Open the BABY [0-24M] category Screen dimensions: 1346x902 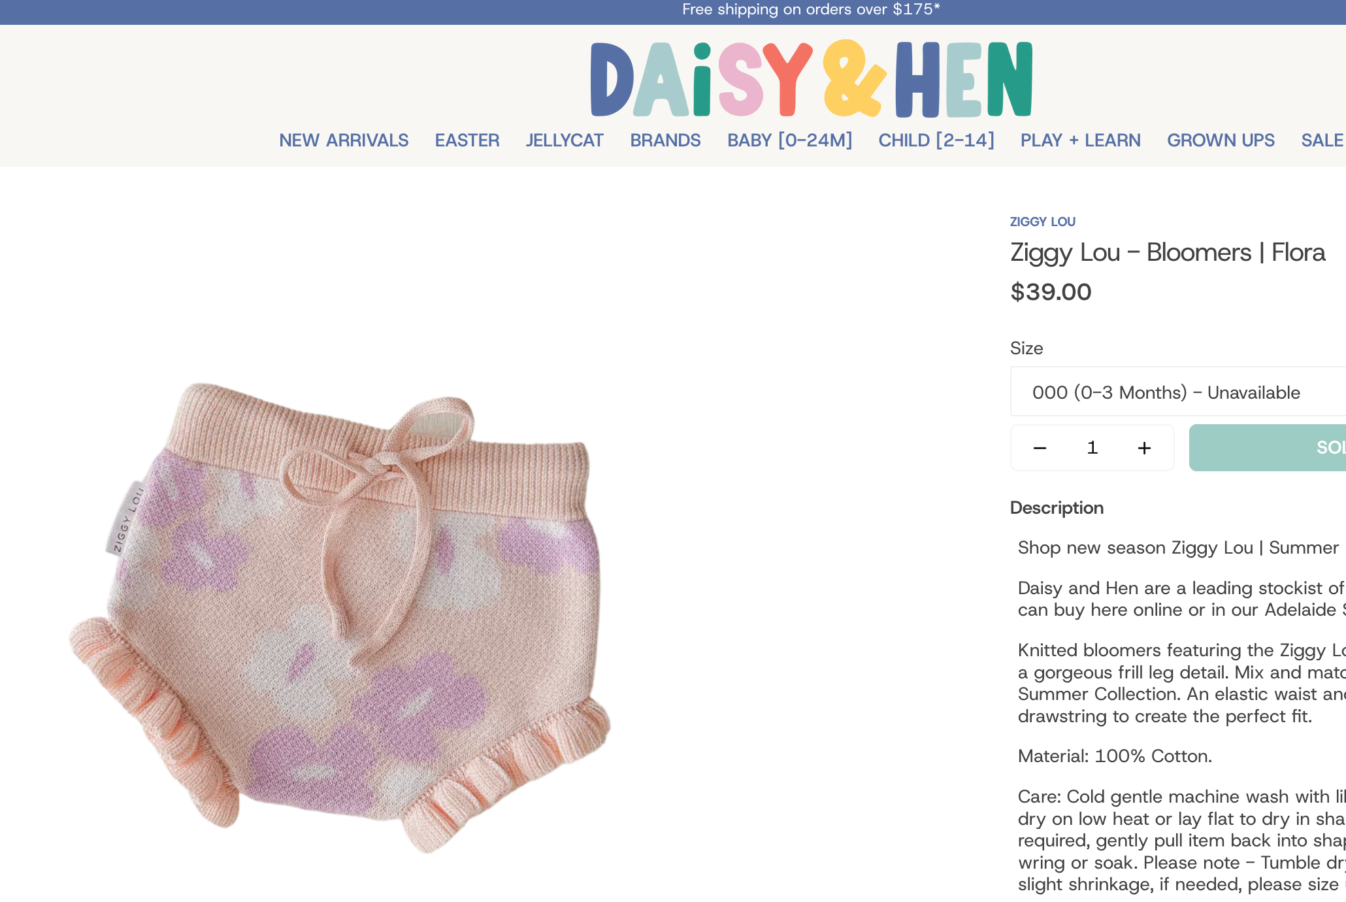tap(789, 141)
